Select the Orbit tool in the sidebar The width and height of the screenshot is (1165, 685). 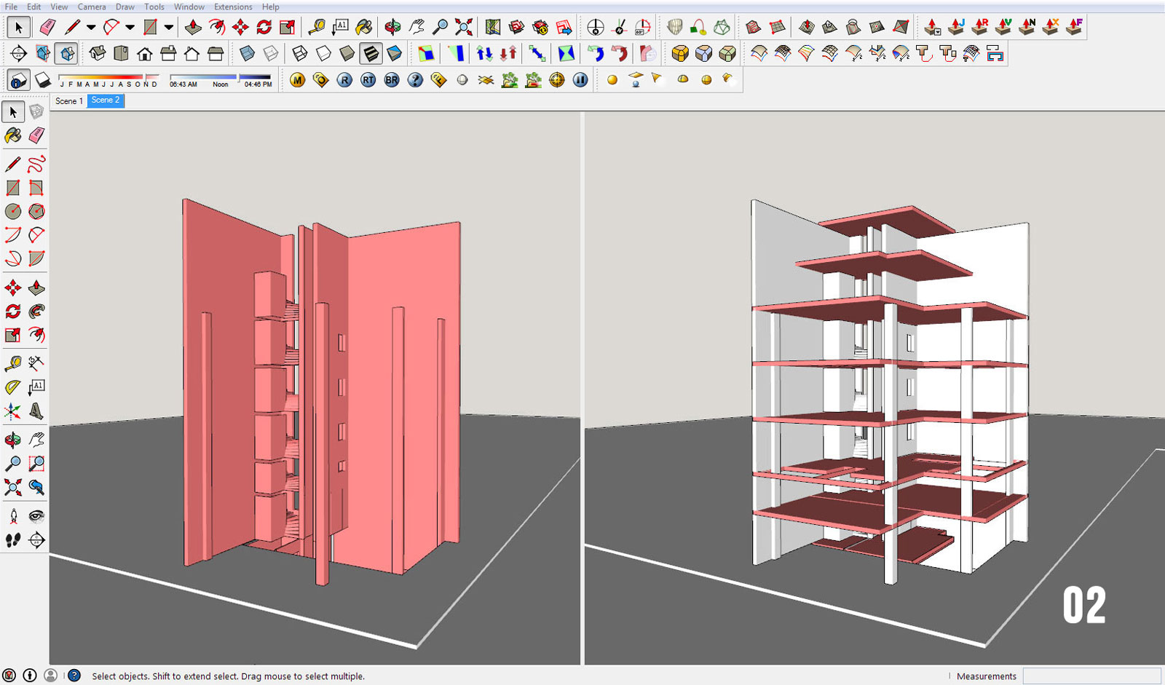(12, 439)
